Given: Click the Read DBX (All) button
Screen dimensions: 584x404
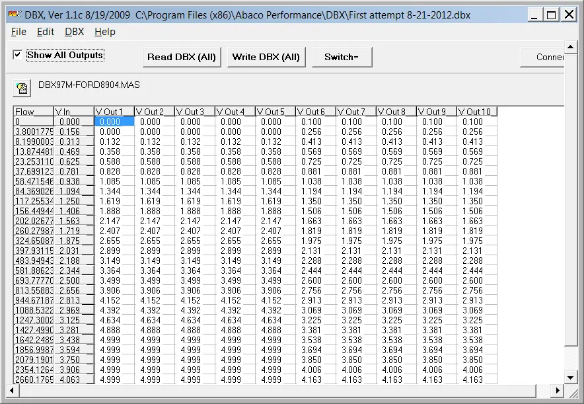Looking at the screenshot, I should point(182,57).
